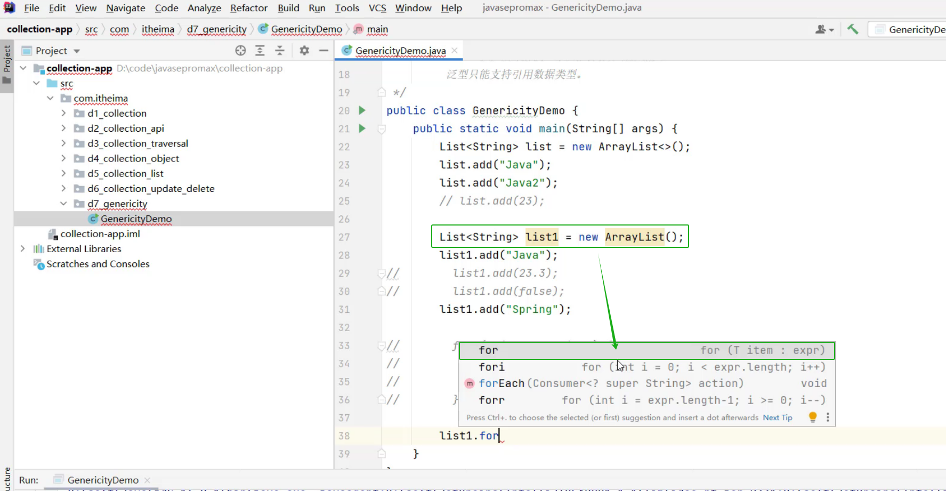Select GenericityDemo in the project tree

point(136,219)
